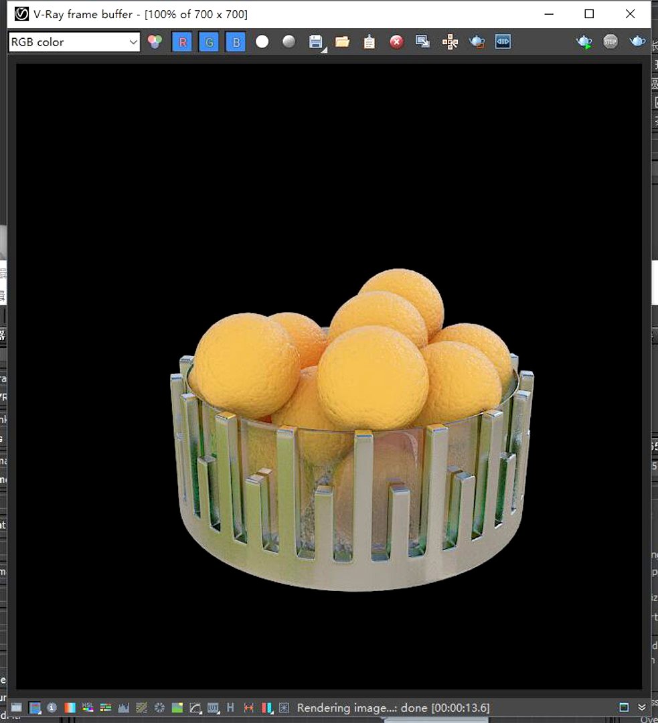Click the STOP rendering button
Viewport: 658px width, 723px height.
(610, 42)
